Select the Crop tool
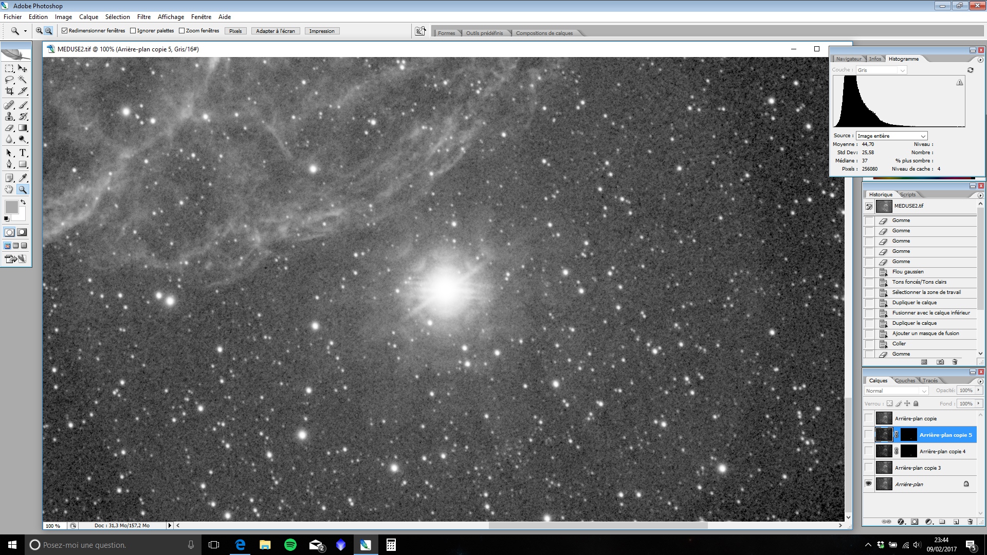 pos(9,91)
